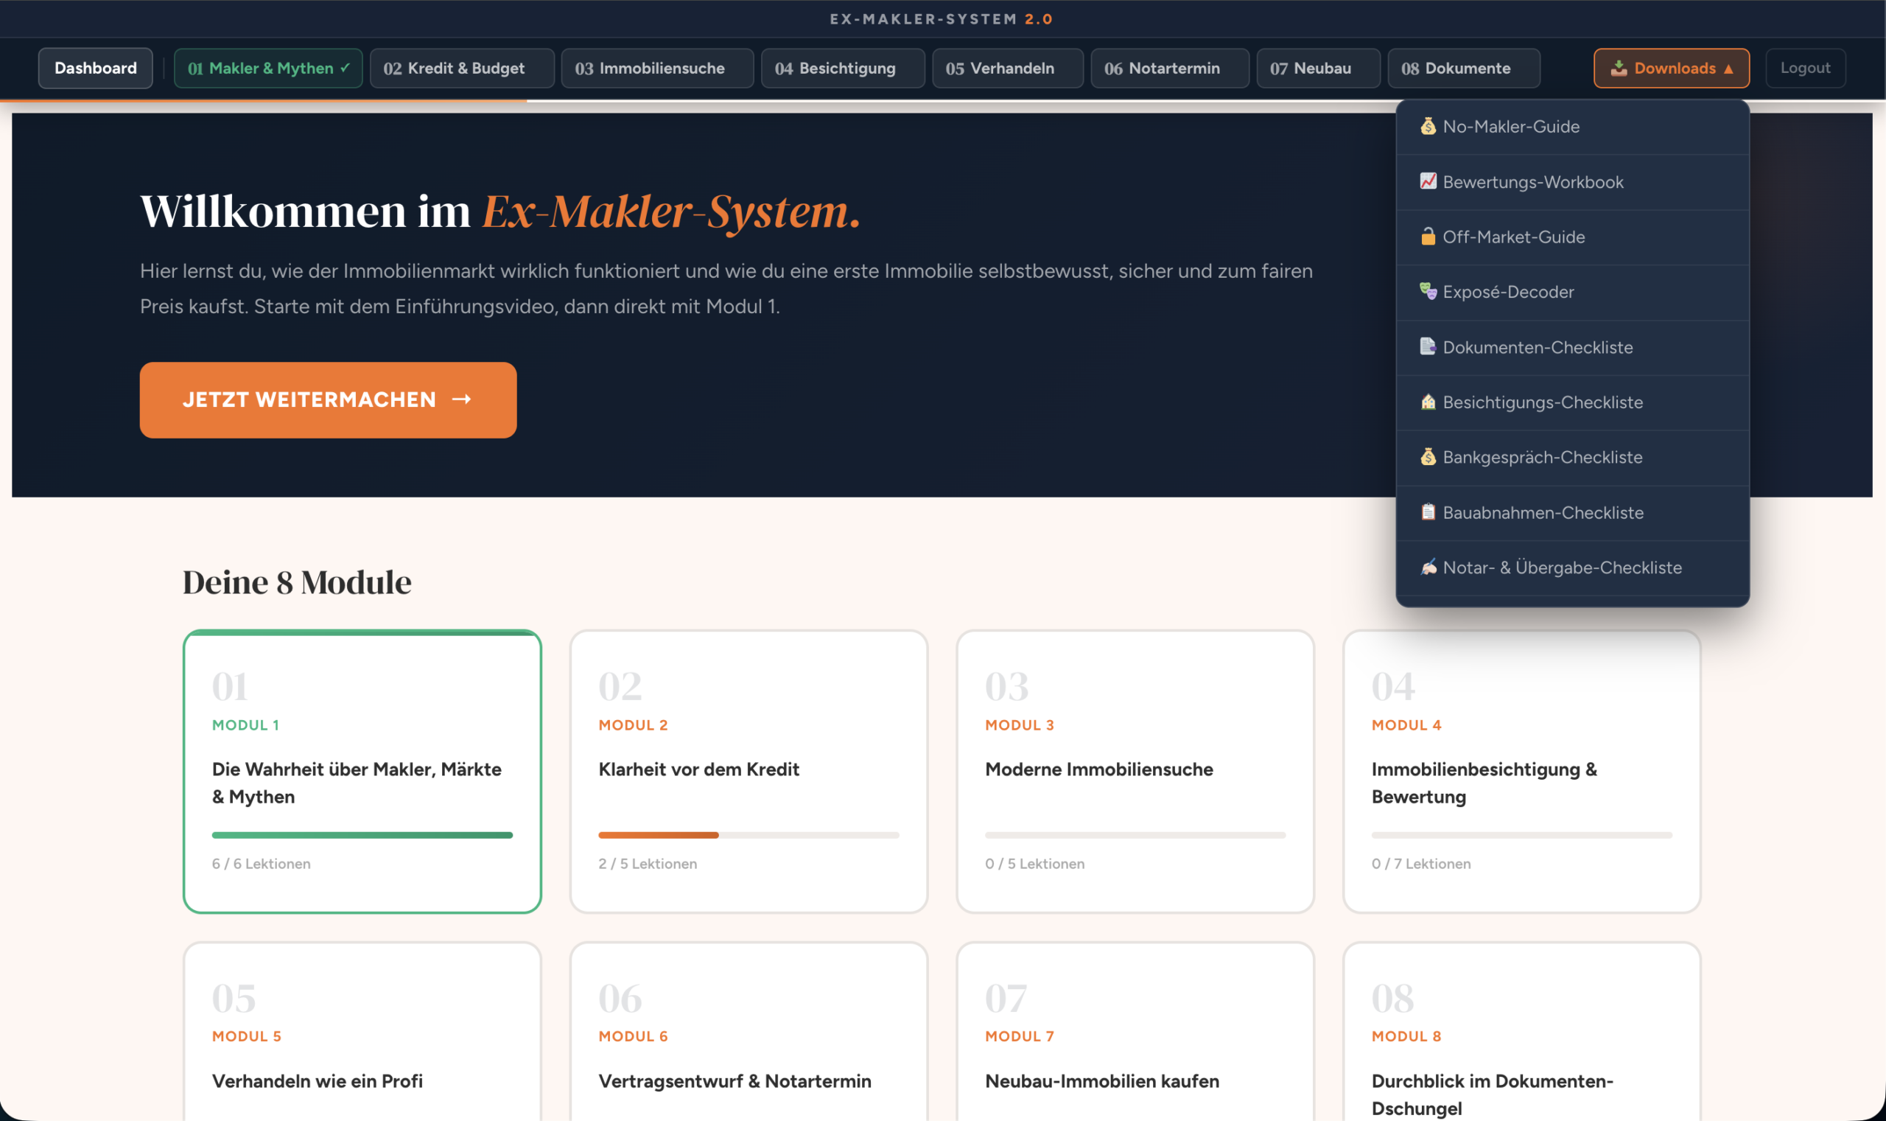
Task: Click the download tray icon in Downloads button
Action: pos(1619,68)
